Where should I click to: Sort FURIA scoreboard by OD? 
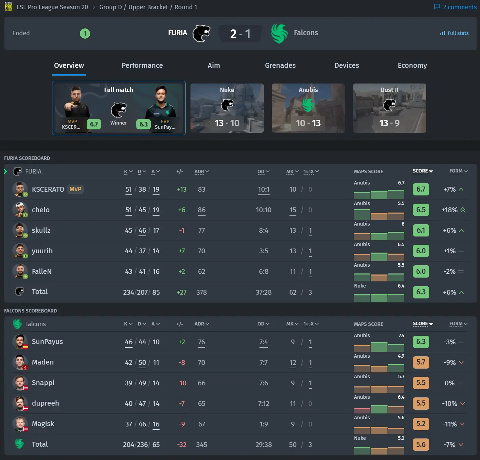263,171
